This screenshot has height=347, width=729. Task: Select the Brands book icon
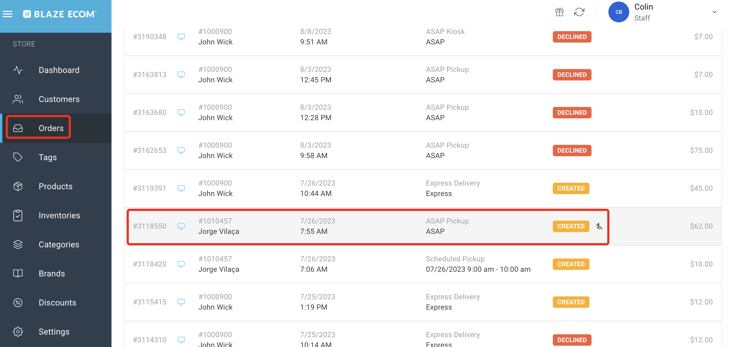[x=18, y=273]
